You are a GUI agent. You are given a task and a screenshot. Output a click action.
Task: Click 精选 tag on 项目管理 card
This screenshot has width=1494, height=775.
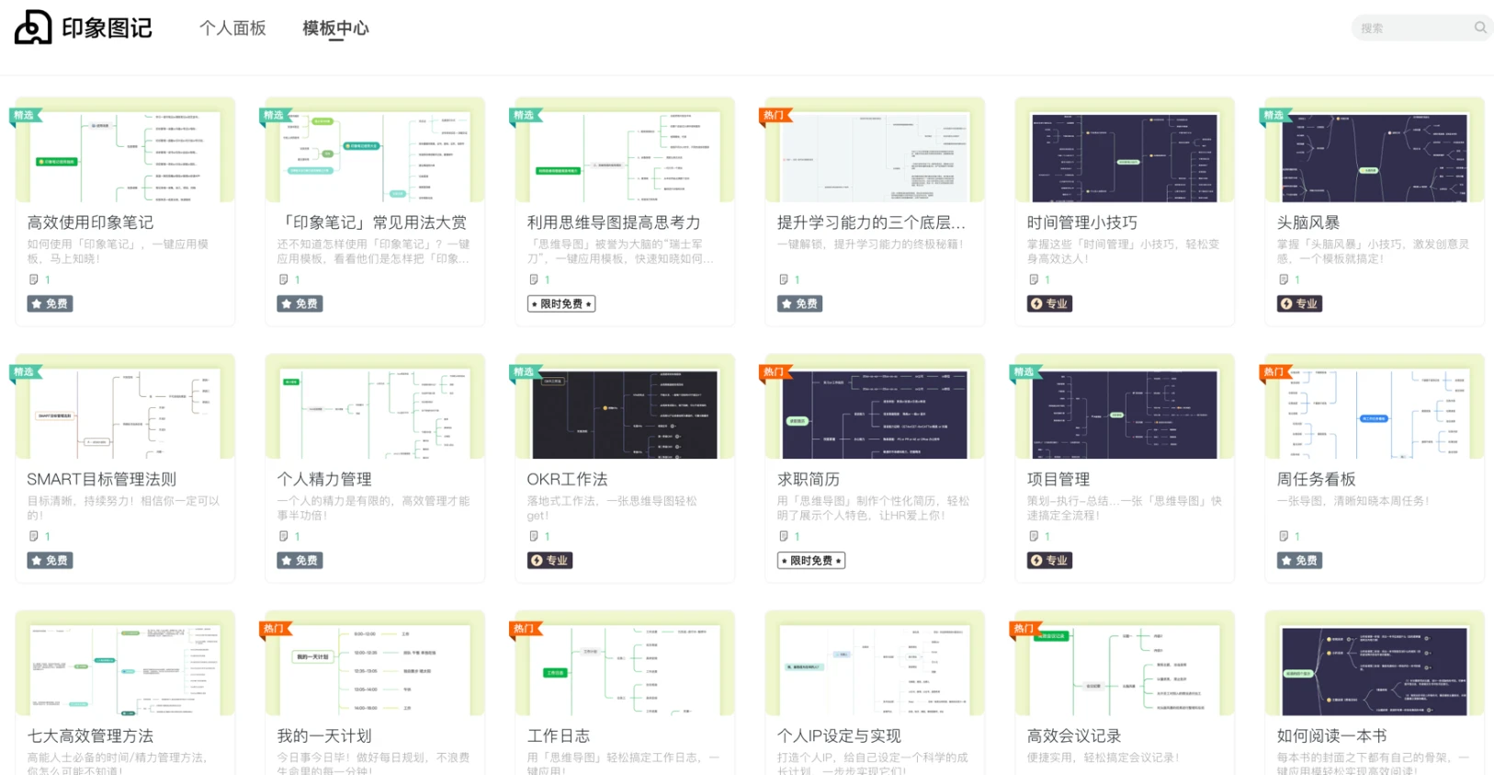[x=1024, y=371]
